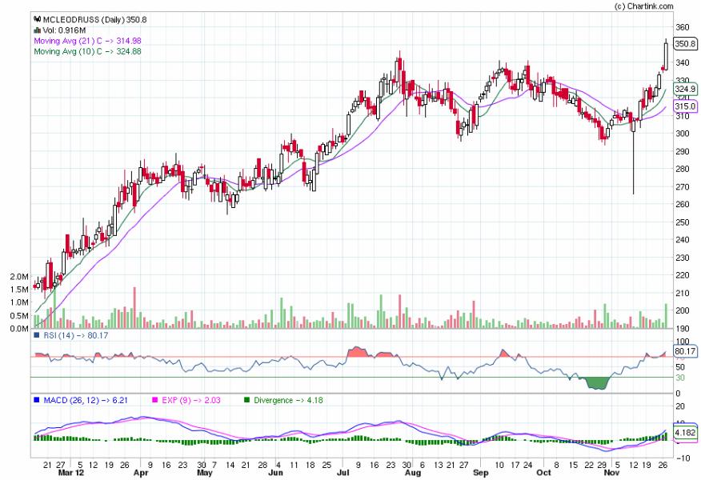Click the 2.0M volume axis label
The image size is (701, 480).
coord(19,277)
